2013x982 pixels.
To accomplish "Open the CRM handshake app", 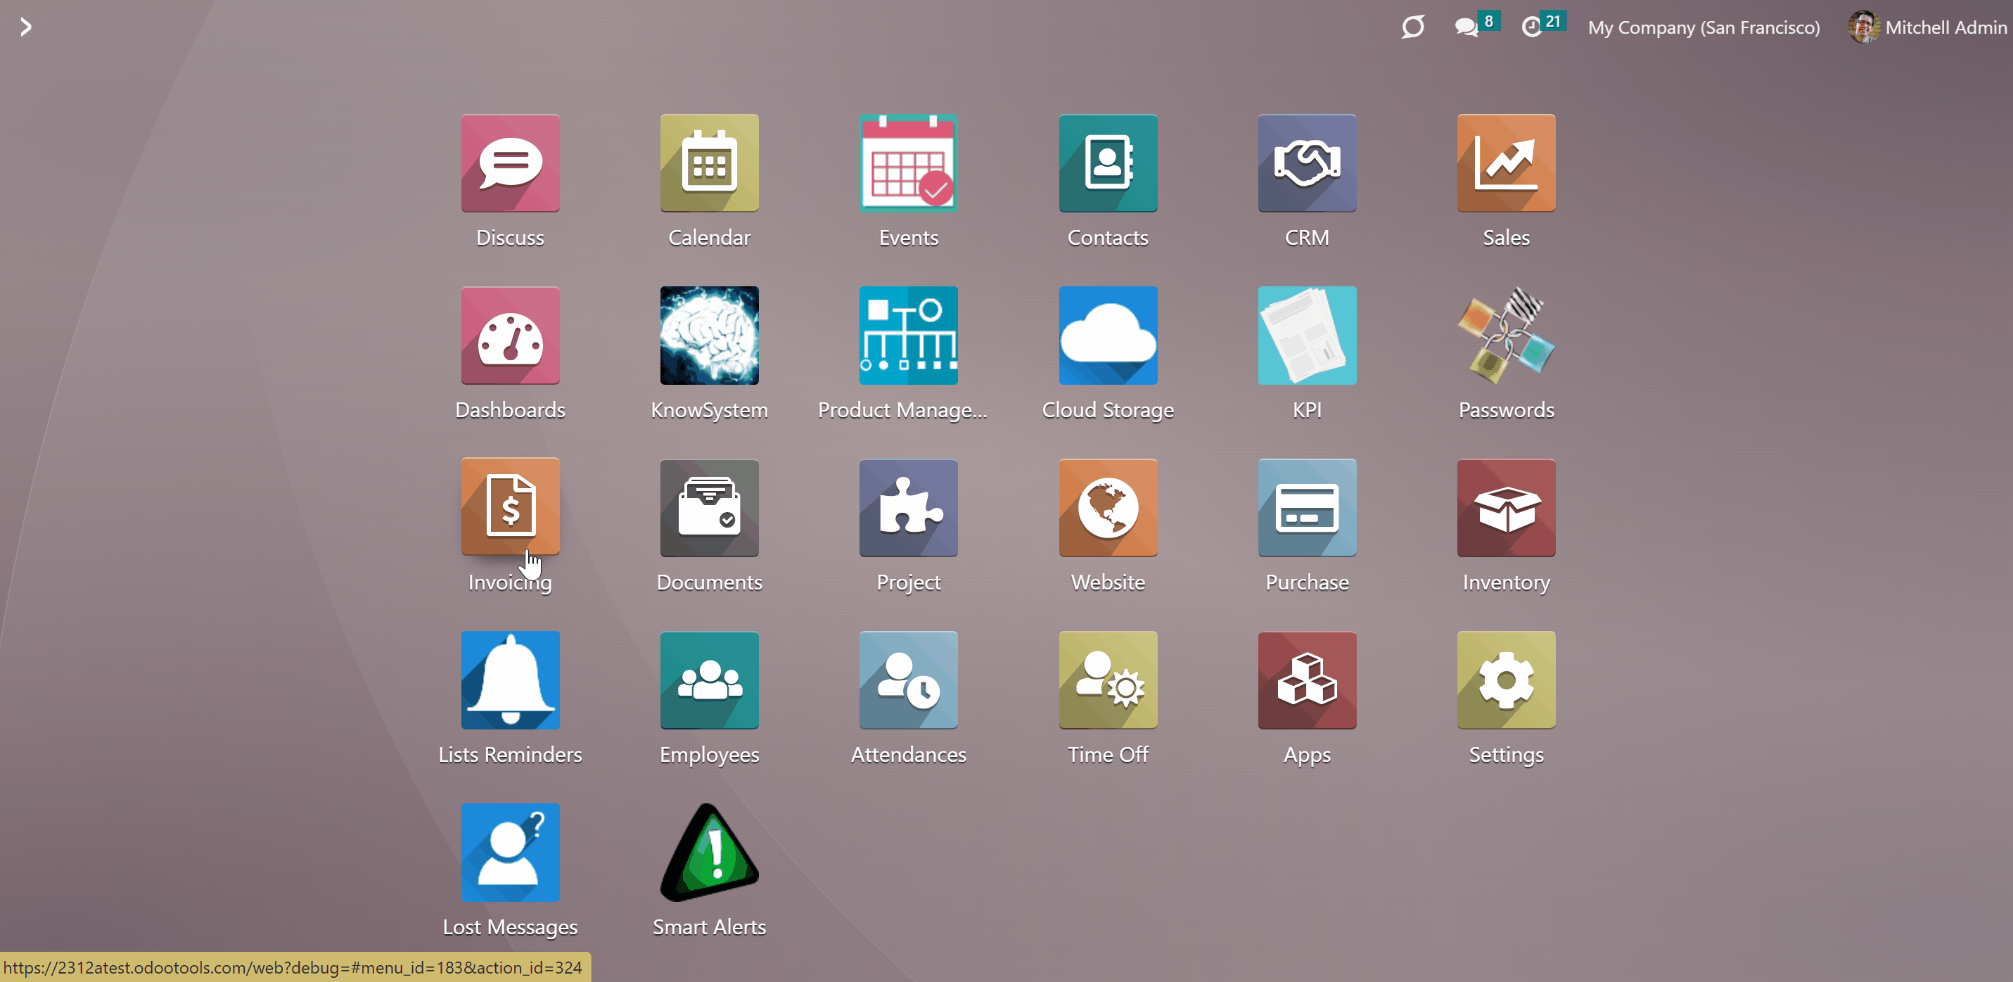I will [1308, 163].
